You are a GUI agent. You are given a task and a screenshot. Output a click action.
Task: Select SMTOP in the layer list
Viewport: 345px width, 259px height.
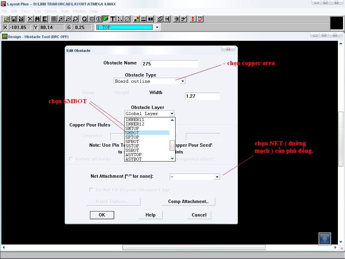147,128
